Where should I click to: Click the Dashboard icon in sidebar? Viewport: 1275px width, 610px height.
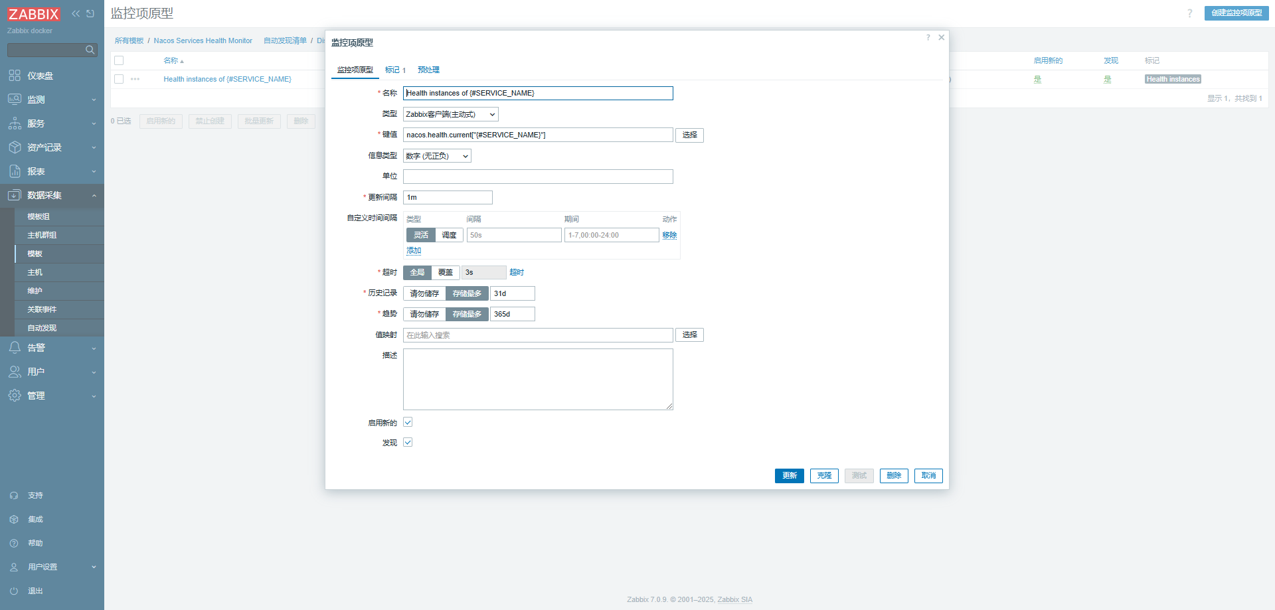point(15,76)
